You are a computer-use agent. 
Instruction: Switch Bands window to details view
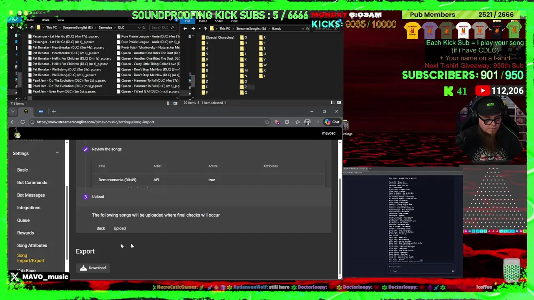tap(332, 102)
